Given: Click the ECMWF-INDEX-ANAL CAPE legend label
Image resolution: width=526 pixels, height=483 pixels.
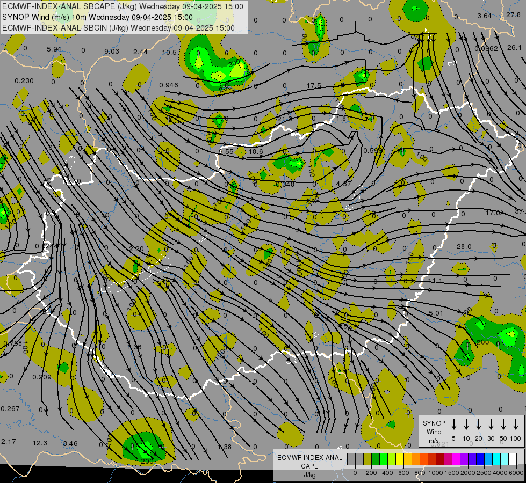Looking at the screenshot, I should pyautogui.click(x=309, y=466).
